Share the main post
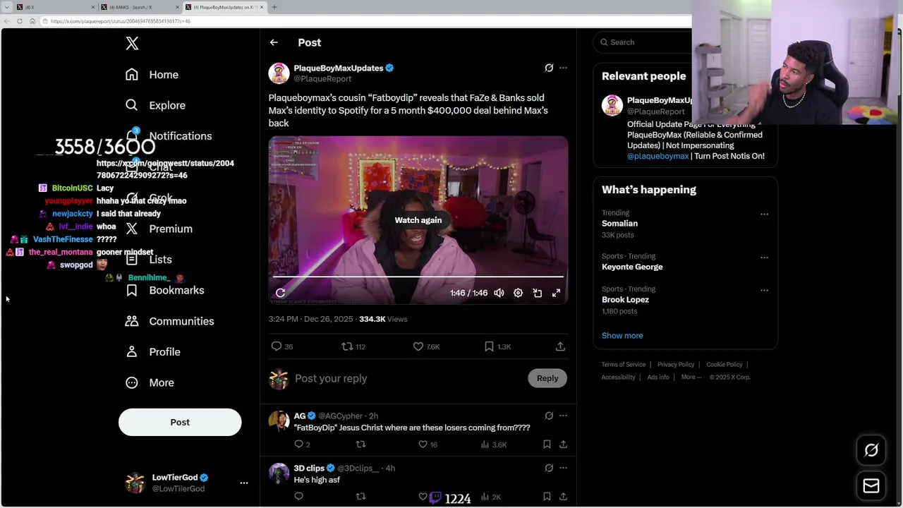Screen dimensions: 903x508 click(x=560, y=346)
